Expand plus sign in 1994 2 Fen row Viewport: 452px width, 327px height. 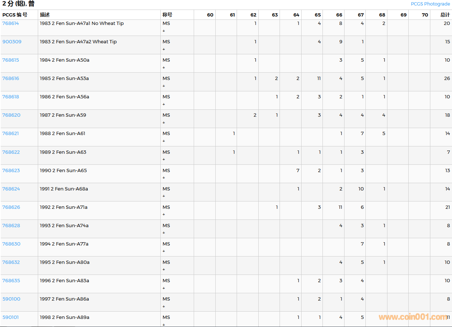164,251
